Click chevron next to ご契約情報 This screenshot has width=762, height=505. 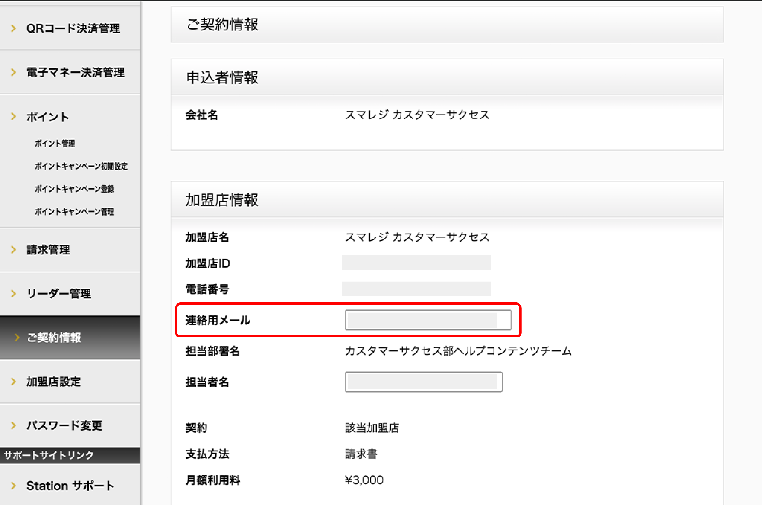click(17, 337)
